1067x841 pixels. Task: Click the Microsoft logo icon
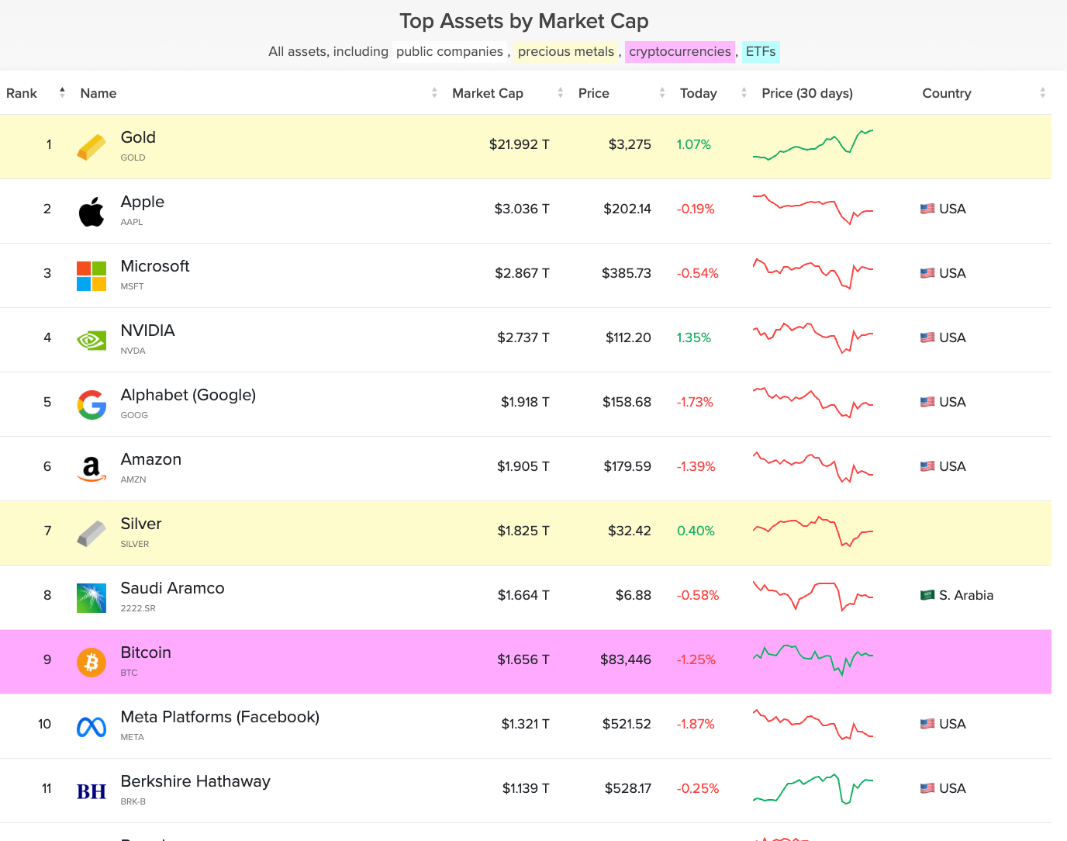point(92,275)
